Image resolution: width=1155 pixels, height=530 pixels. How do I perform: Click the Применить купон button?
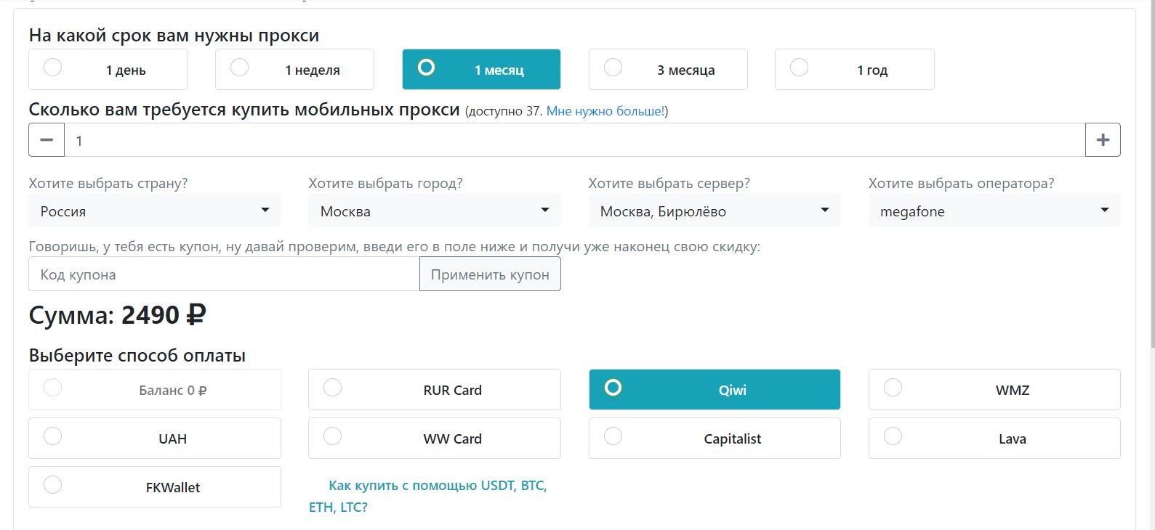[x=490, y=274]
